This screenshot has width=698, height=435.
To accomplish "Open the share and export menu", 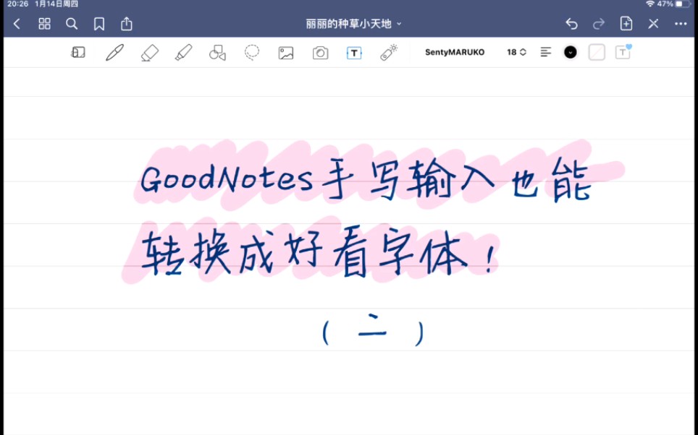I will click(127, 24).
